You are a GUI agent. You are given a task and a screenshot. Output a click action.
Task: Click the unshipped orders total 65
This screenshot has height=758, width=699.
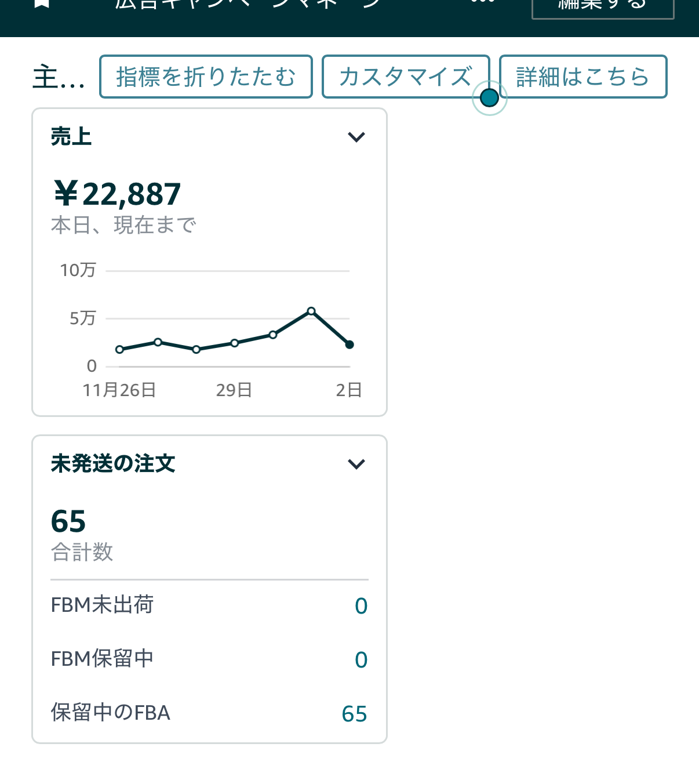pos(68,521)
